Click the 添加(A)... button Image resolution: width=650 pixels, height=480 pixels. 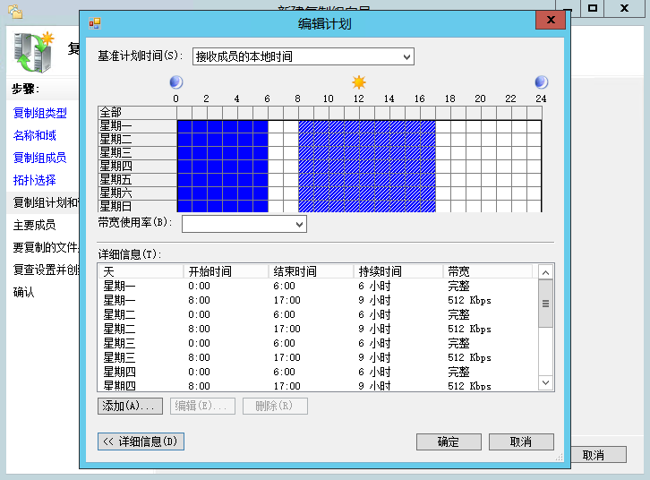(130, 406)
